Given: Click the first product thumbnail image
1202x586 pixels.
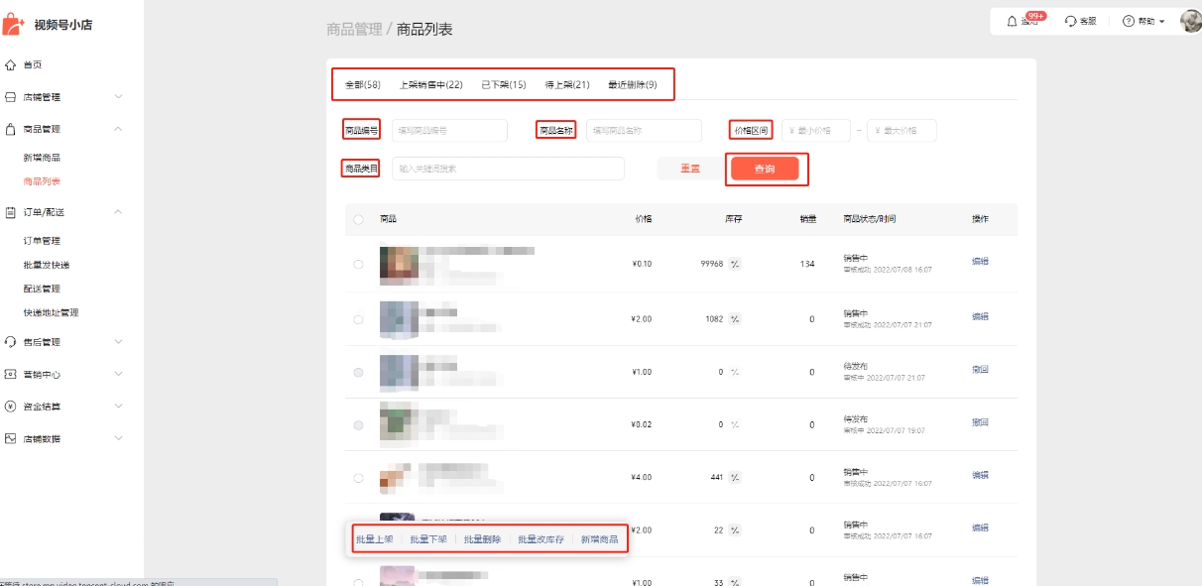Looking at the screenshot, I should pyautogui.click(x=399, y=266).
